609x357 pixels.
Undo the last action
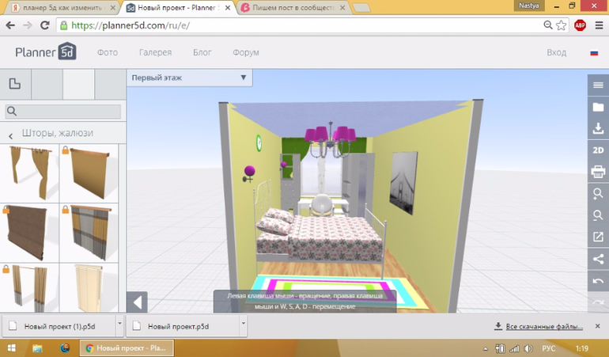[x=598, y=281]
